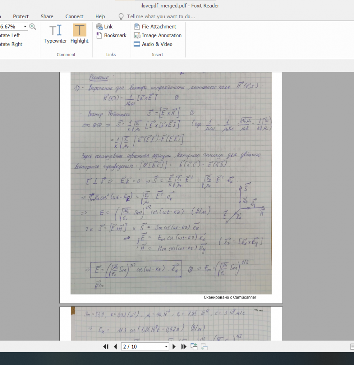Expand the page number dropdown arrow
Viewport: 354px width, 365px height.
tap(166, 347)
